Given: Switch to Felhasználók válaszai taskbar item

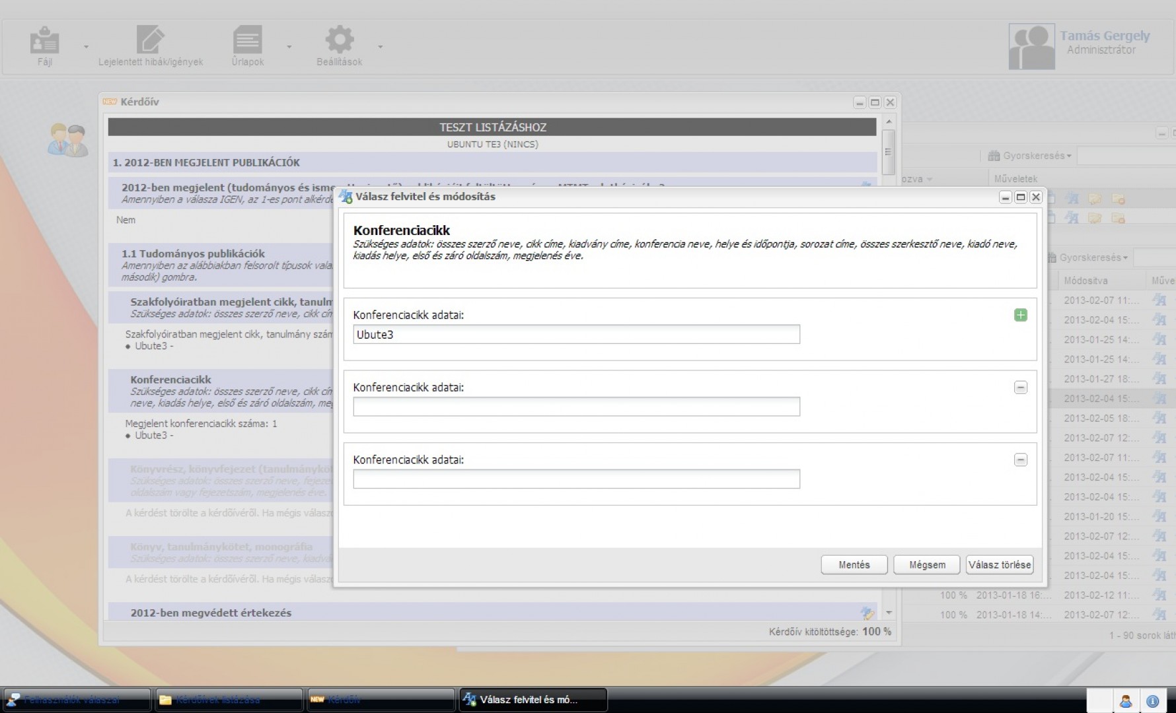Looking at the screenshot, I should tap(76, 700).
